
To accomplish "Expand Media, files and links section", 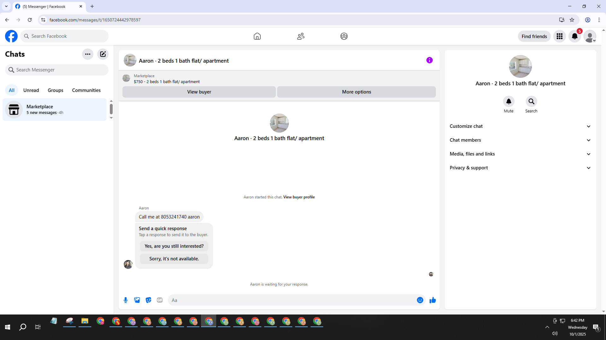I will [x=520, y=154].
